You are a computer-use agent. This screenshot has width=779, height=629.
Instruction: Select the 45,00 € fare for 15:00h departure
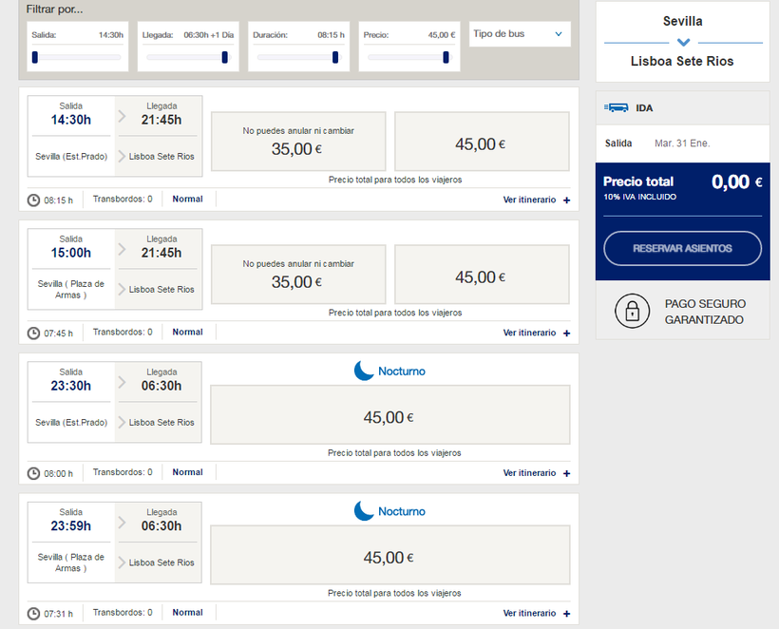click(482, 277)
